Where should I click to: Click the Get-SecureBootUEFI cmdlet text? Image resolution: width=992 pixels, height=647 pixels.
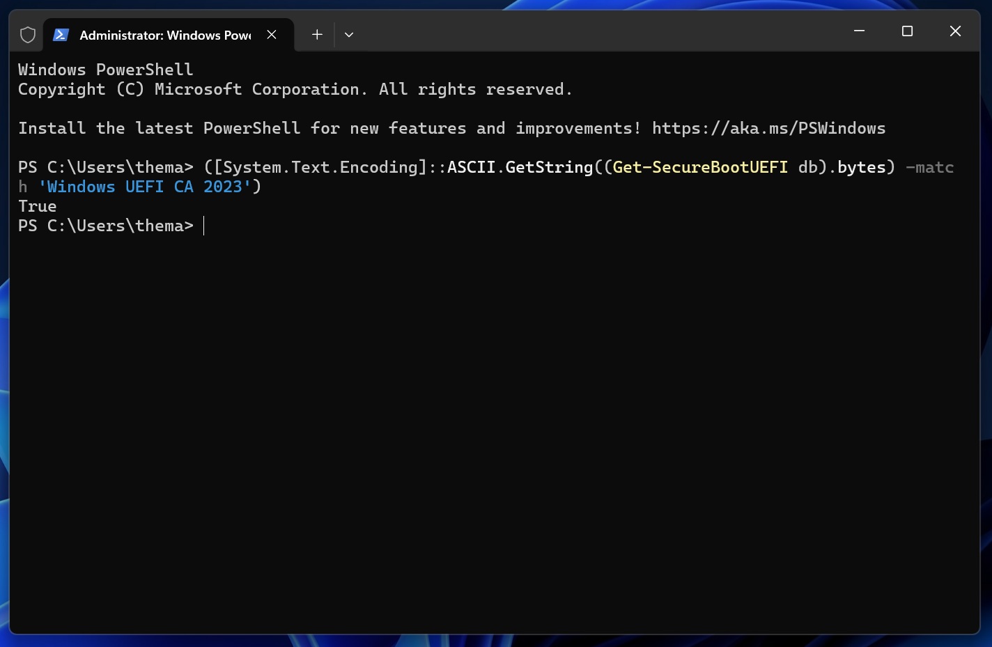coord(698,167)
